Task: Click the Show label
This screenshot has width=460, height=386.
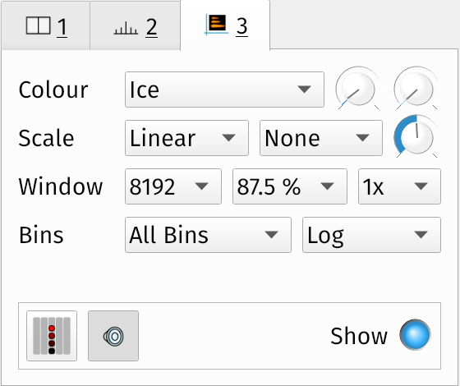Action: [x=359, y=336]
